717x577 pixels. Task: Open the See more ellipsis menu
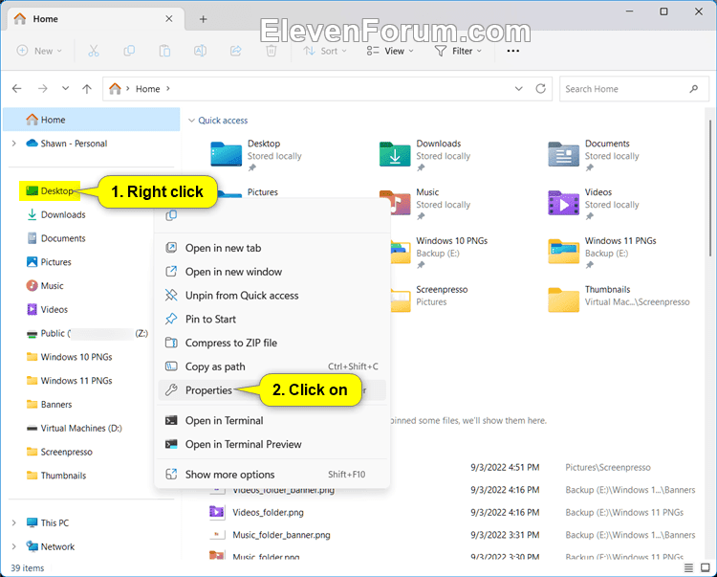[513, 51]
